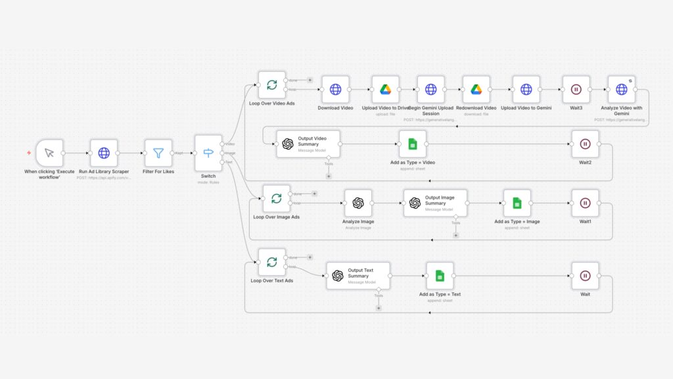This screenshot has width=673, height=379.
Task: Click the Wait1 node in image branch
Action: pyautogui.click(x=585, y=203)
